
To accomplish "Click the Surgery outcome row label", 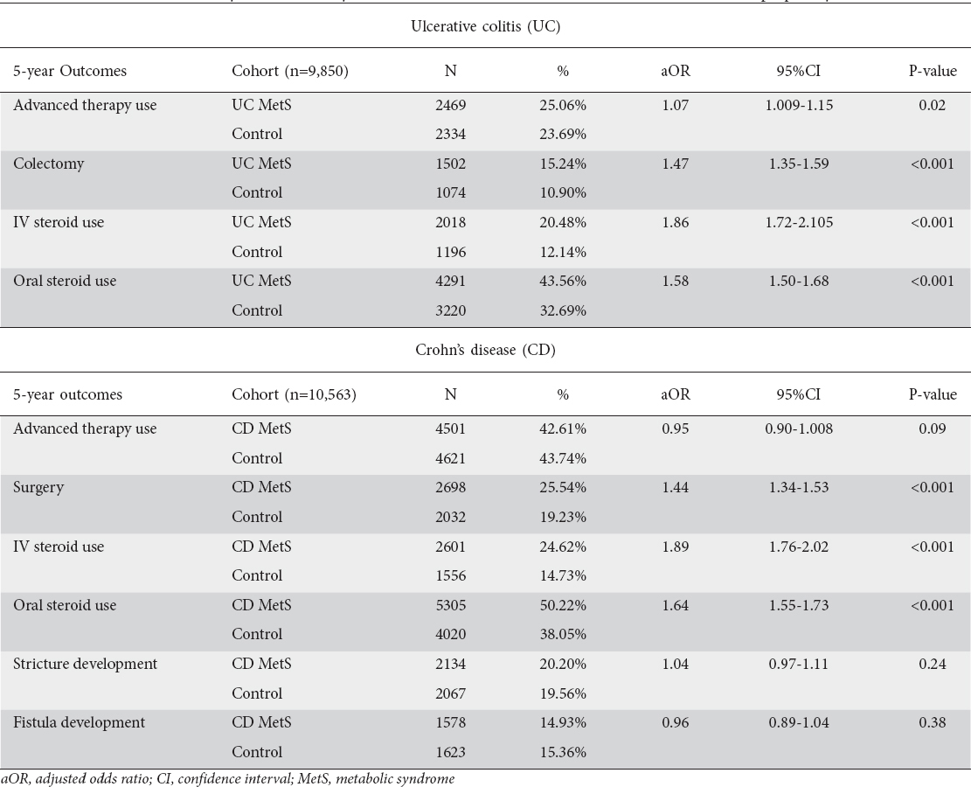I will 38,487.
